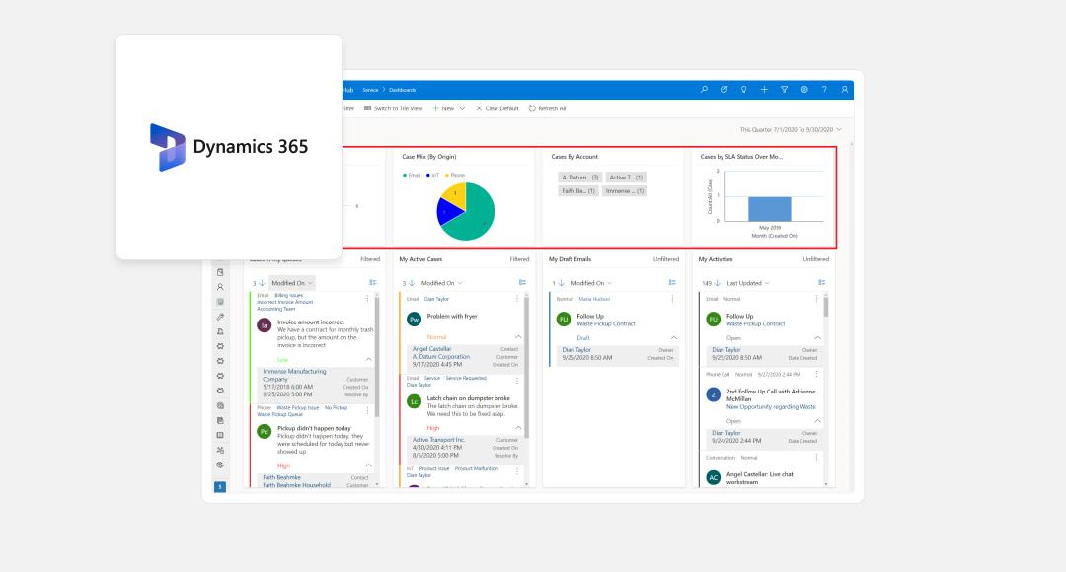The image size is (1066, 572).
Task: Open search via magnifier icon in blue header
Action: (x=704, y=89)
